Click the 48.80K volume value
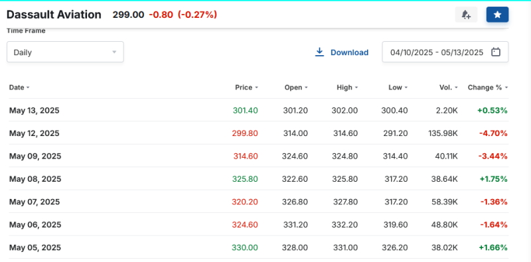The height and width of the screenshot is (262, 531). 445,225
